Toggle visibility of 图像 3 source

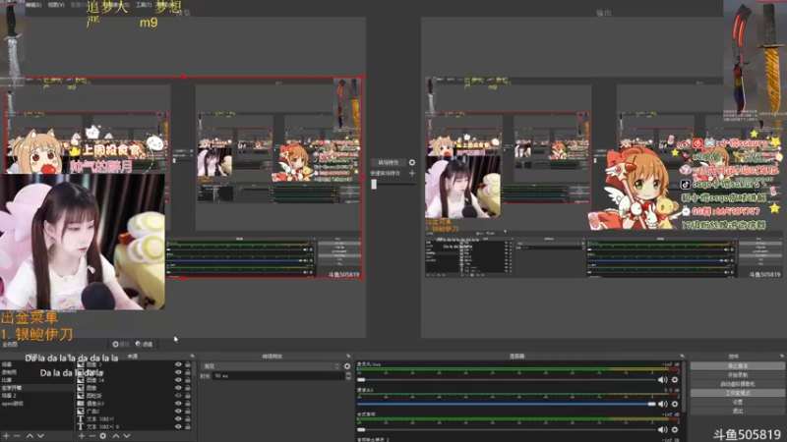point(178,364)
